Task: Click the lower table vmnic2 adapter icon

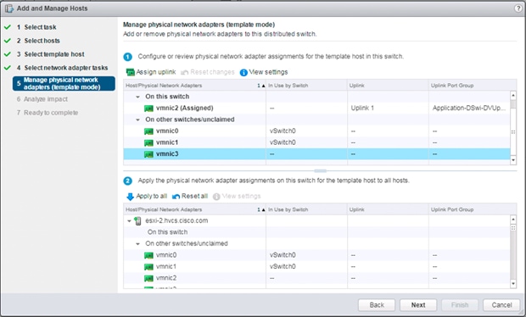Action: [x=148, y=278]
